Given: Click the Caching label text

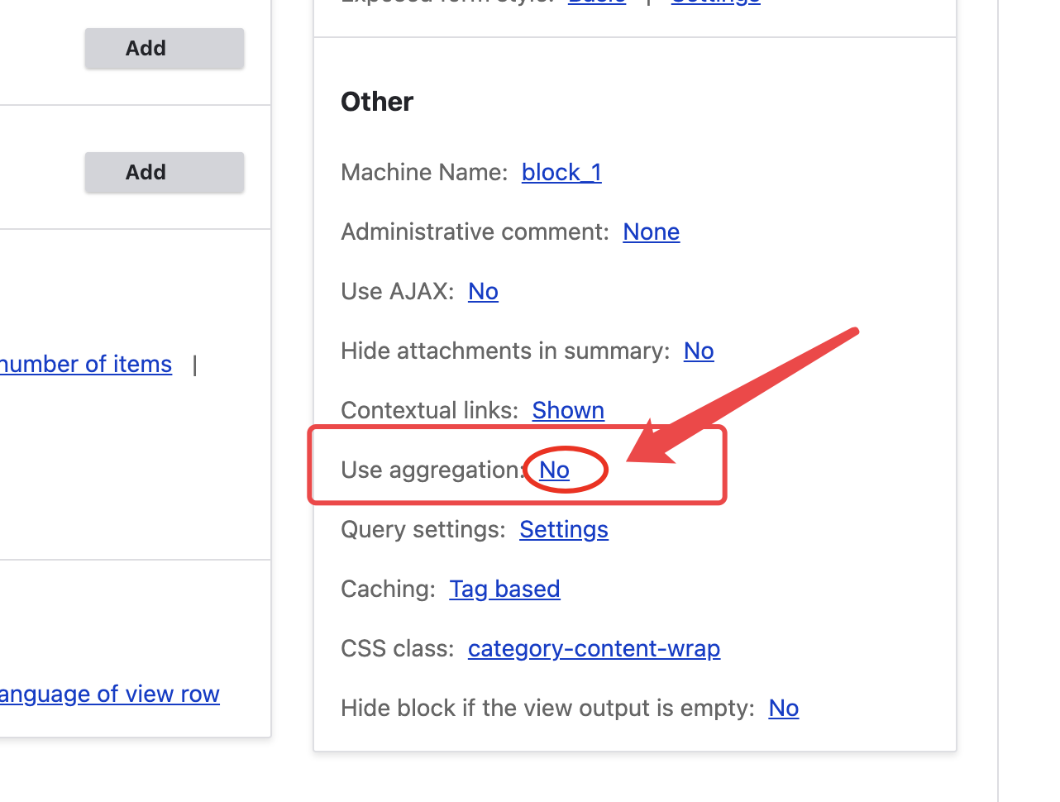Looking at the screenshot, I should (x=387, y=589).
